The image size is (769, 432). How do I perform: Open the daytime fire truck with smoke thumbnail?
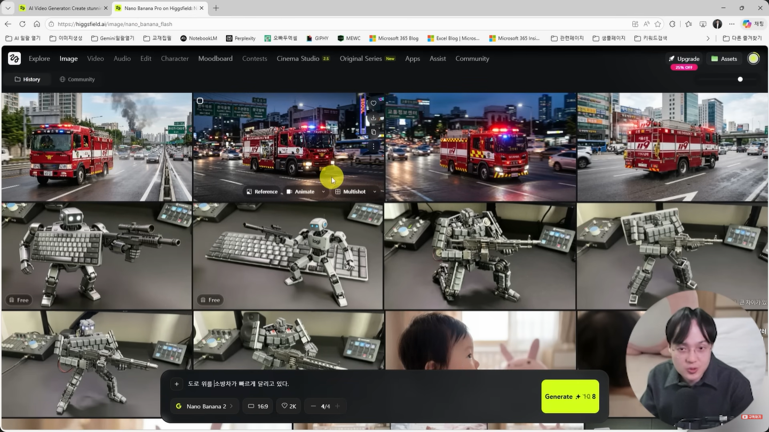(x=97, y=147)
